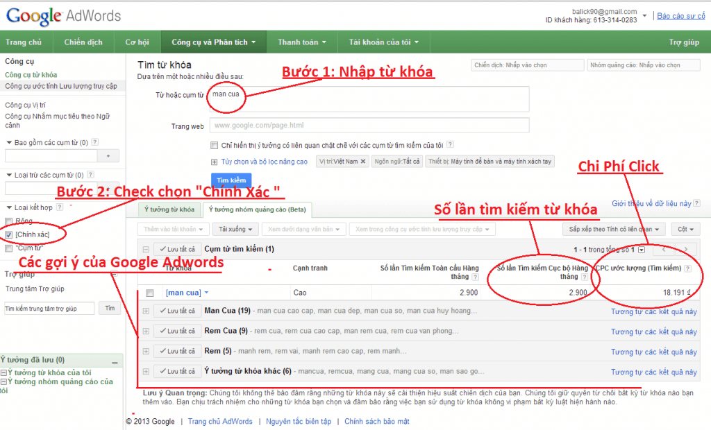The width and height of the screenshot is (711, 430).
Task: Click the plus button to add included phrases
Action: (x=108, y=156)
